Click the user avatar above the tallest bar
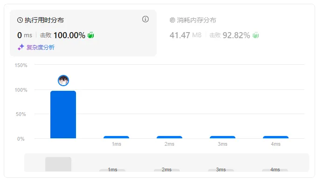This screenshot has height=183, width=324. (x=63, y=81)
